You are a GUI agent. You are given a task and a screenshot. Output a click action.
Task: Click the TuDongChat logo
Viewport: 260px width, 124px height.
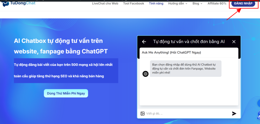point(19,4)
